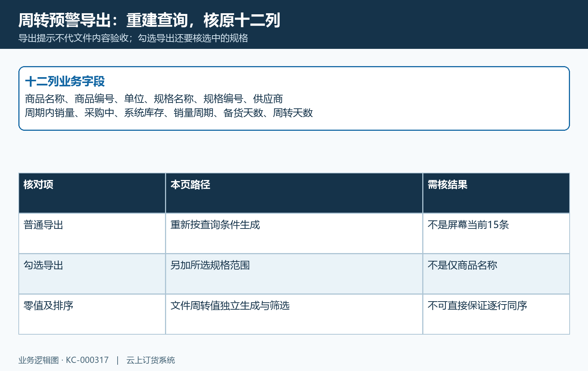Select the 十二列业务字段 heading
The image size is (588, 371).
point(65,81)
